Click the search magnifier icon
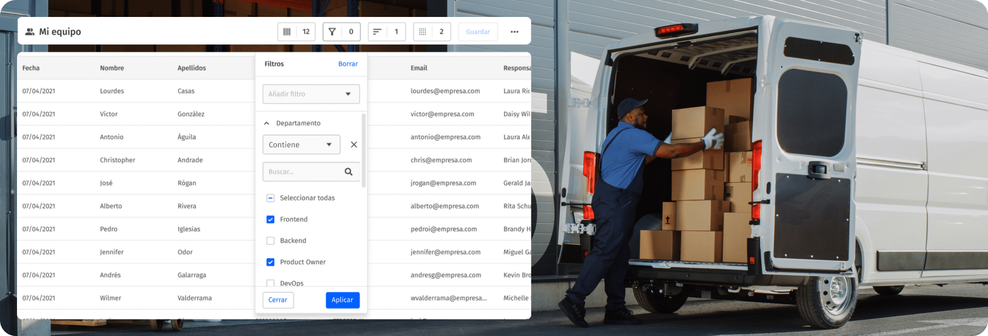Viewport: 988px width, 336px height. (x=348, y=172)
